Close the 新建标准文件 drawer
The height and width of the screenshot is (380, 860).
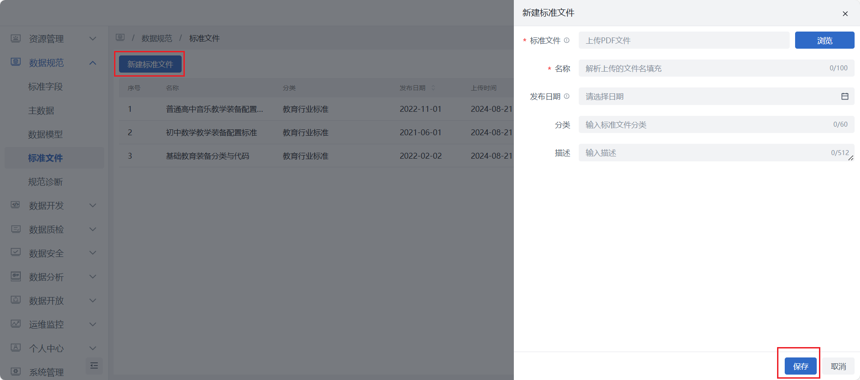tap(845, 14)
